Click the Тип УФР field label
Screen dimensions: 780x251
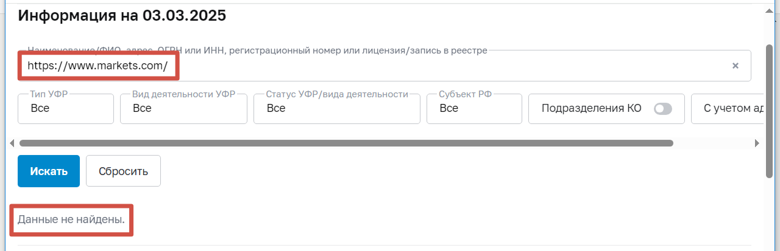48,95
